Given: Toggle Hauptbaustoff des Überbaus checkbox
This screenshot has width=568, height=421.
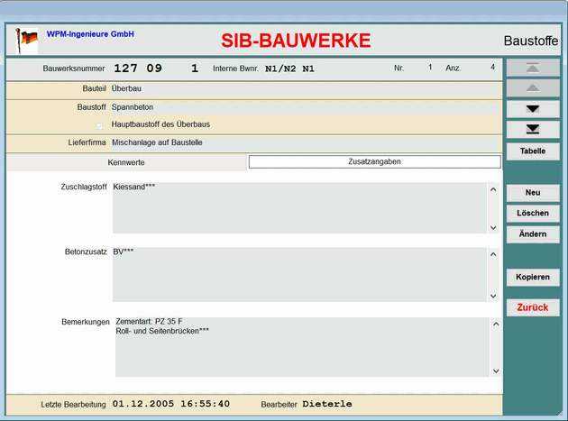Looking at the screenshot, I should coord(99,125).
